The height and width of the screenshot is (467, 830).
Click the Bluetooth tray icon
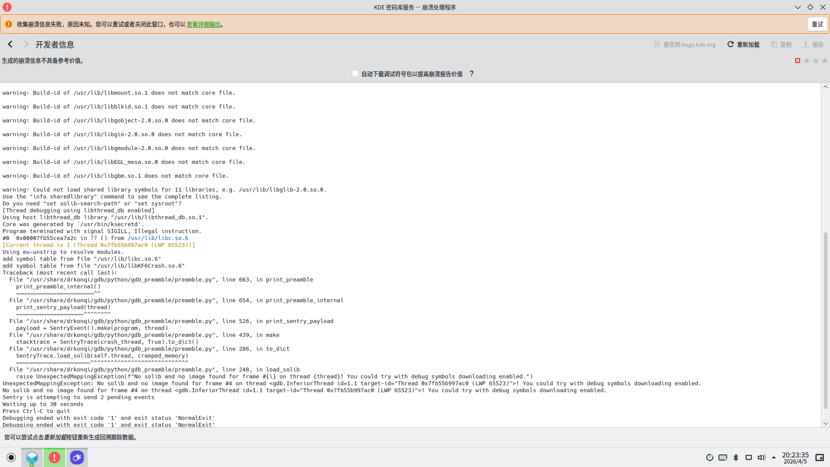click(736, 457)
